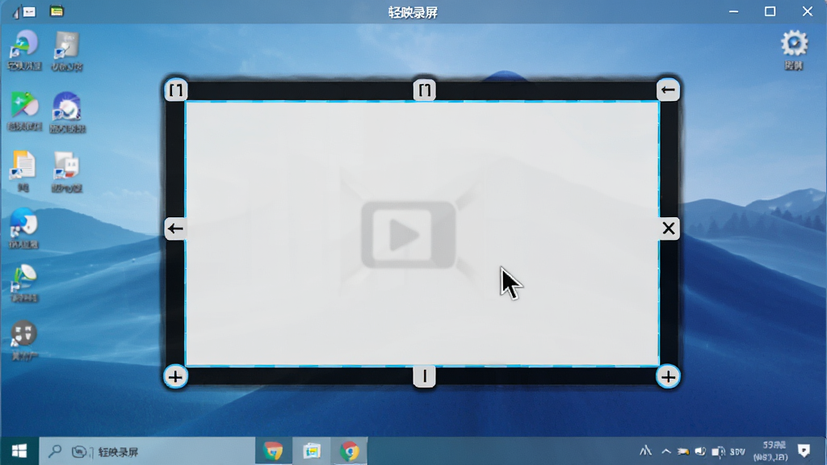Click the magnifier in the taskbar search box
The image size is (827, 465).
(54, 451)
